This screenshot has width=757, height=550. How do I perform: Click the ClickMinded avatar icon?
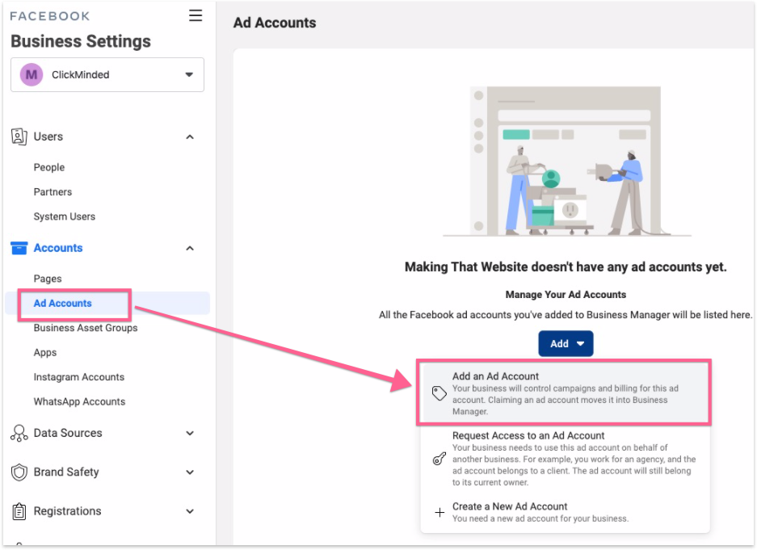coord(32,74)
